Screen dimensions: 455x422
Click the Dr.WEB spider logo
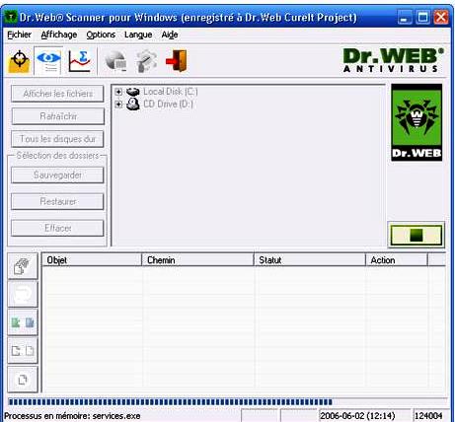[x=417, y=122]
